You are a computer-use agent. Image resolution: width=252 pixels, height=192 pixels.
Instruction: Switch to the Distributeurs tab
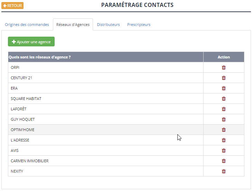[x=108, y=25]
